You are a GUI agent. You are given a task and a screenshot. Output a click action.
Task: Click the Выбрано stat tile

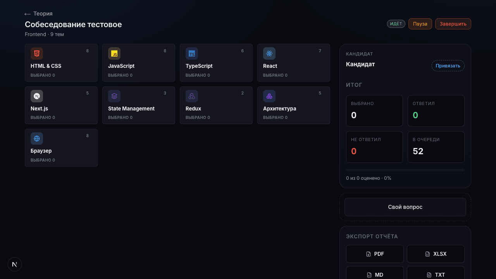click(374, 111)
